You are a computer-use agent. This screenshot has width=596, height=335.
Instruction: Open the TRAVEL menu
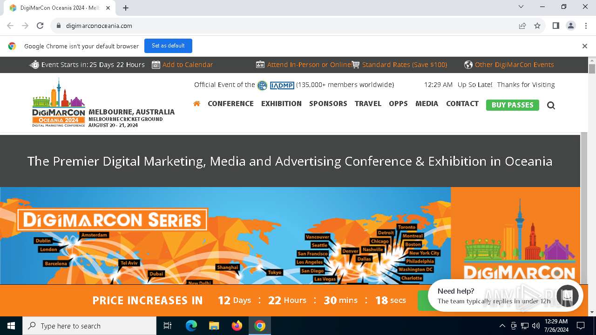[368, 104]
